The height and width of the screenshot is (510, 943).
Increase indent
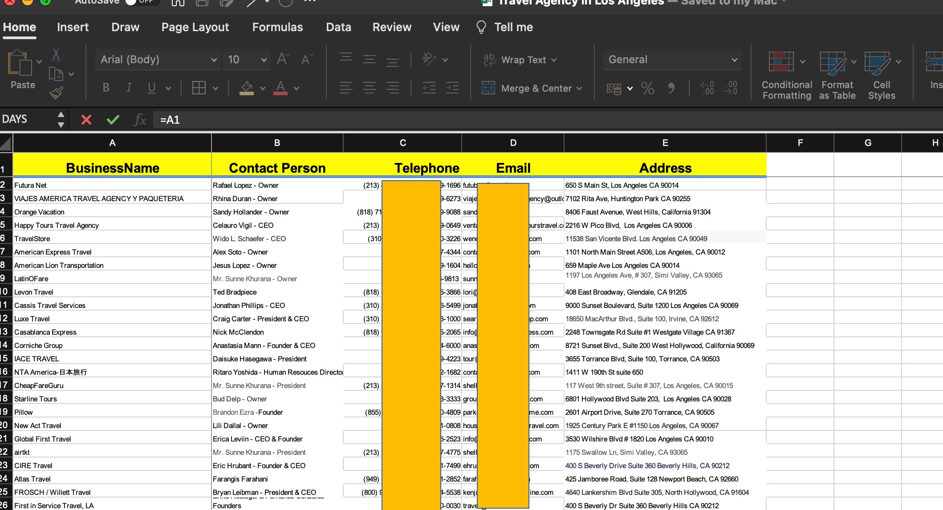pos(452,88)
